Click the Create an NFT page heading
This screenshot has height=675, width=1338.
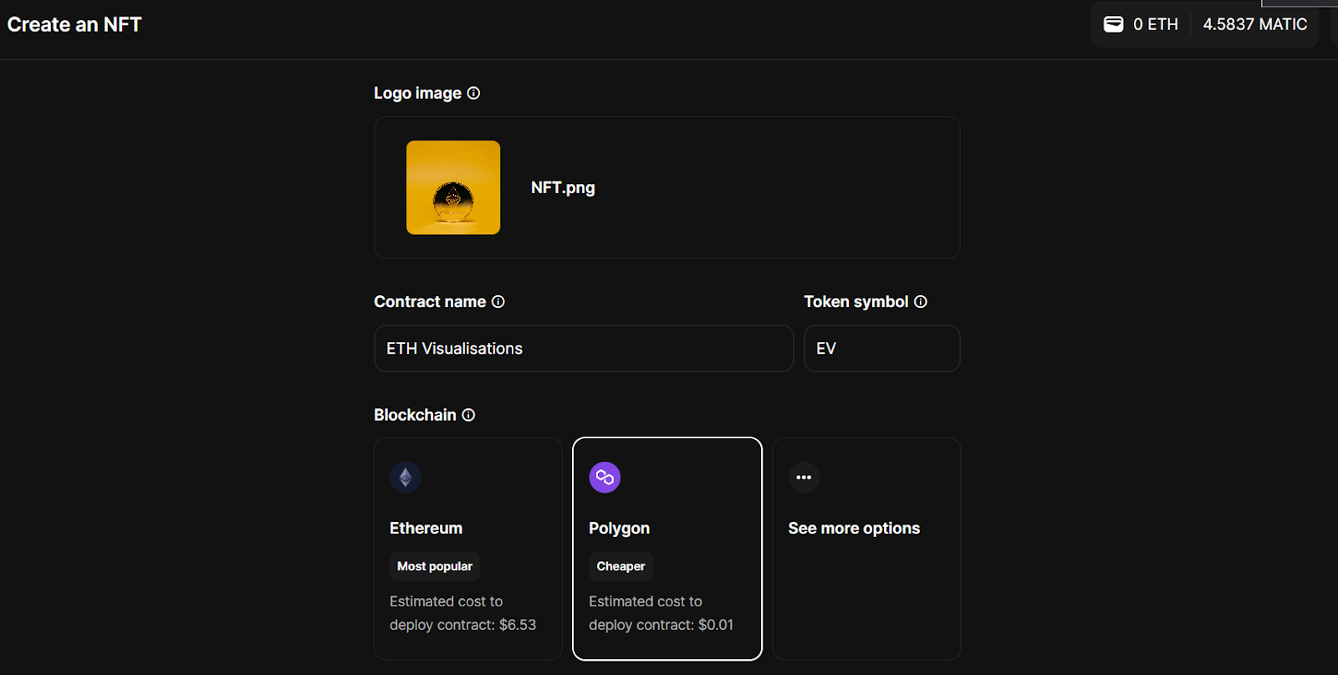pyautogui.click(x=74, y=24)
